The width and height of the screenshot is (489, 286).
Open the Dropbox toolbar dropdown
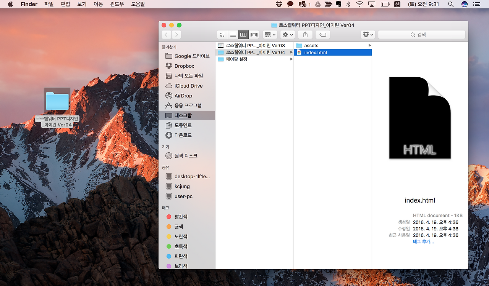tap(368, 35)
